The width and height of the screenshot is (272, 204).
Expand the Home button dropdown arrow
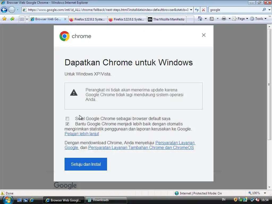point(206,19)
